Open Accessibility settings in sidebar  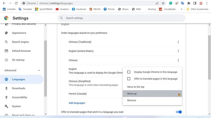19,97
